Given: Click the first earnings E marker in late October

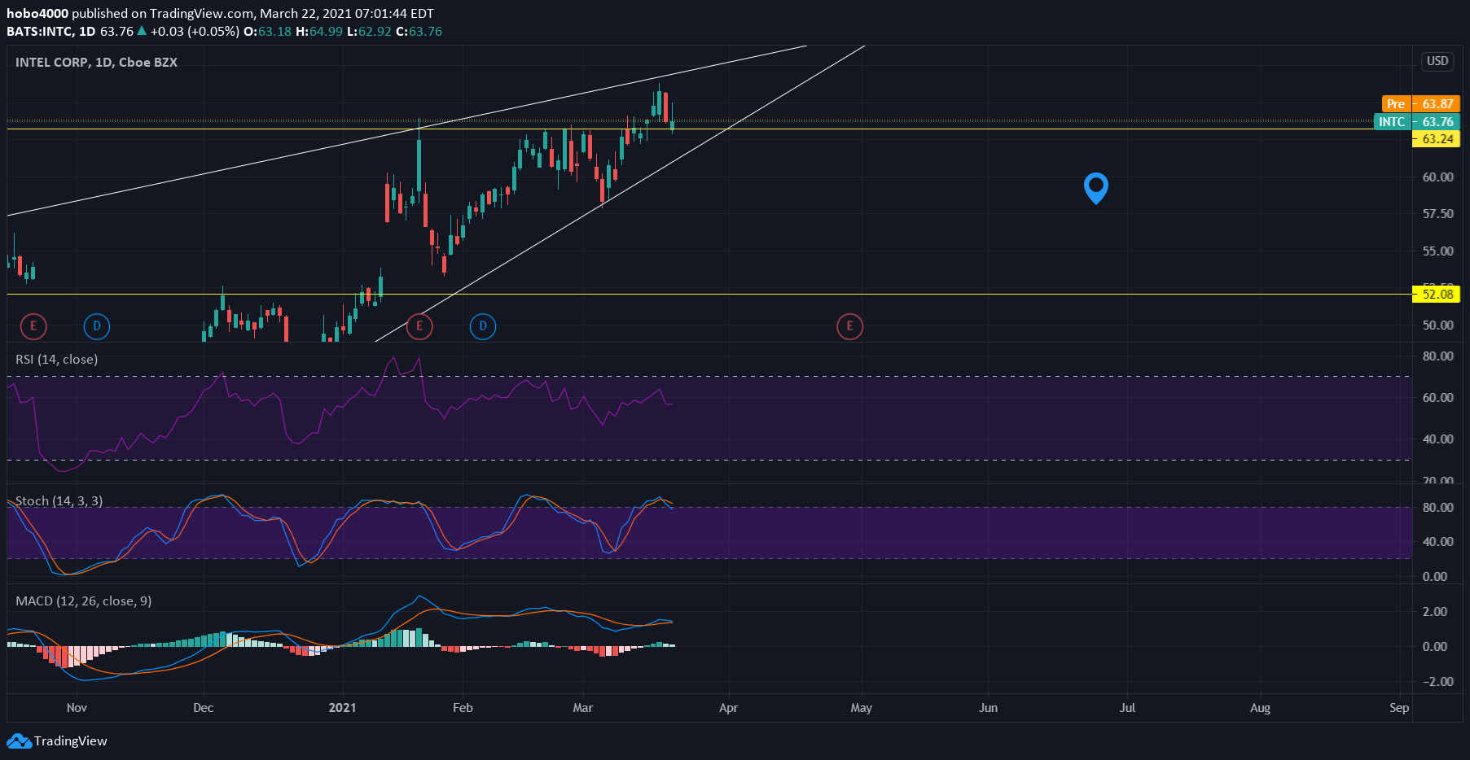Looking at the screenshot, I should [33, 326].
